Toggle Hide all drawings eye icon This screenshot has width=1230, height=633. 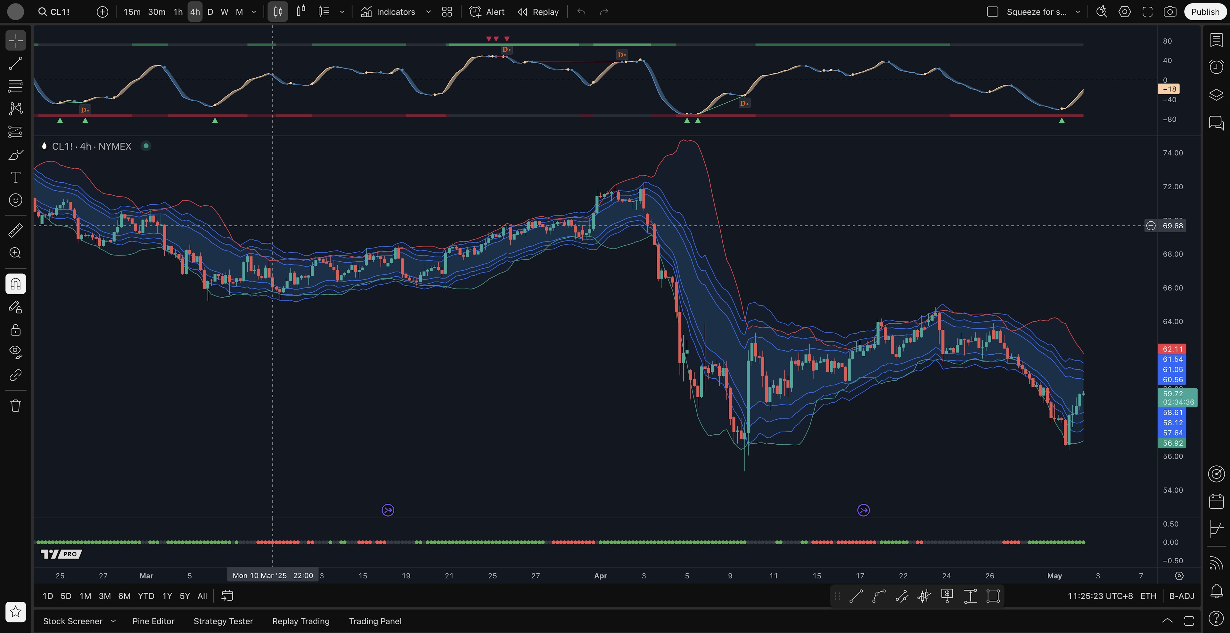pyautogui.click(x=15, y=352)
